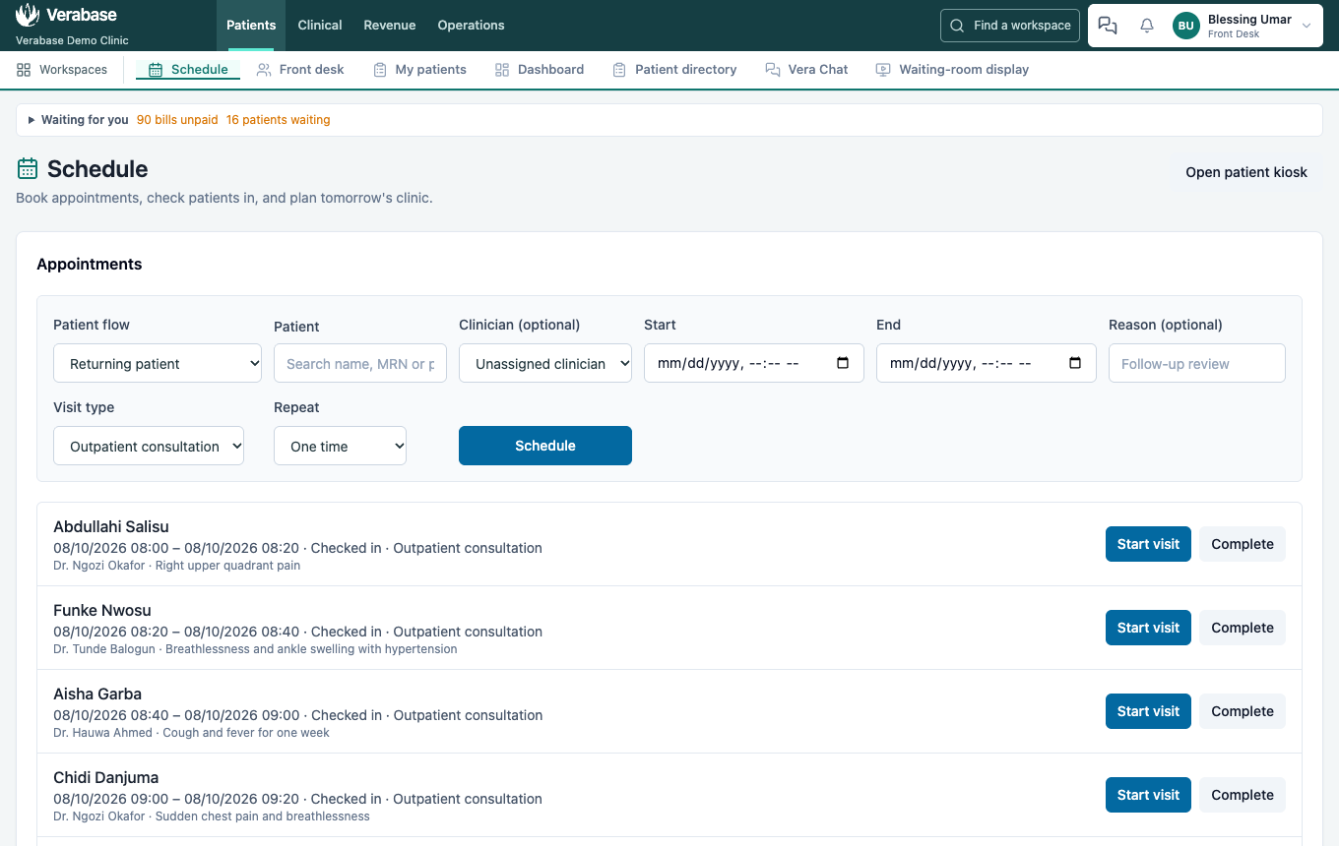Click the 90 bills unpaid link
The height and width of the screenshot is (846, 1339).
tap(177, 120)
